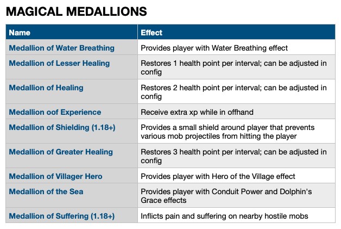Viewport: 341px width, 229px height.
Task: Select the Medallion of Healing link
Action: pos(46,88)
